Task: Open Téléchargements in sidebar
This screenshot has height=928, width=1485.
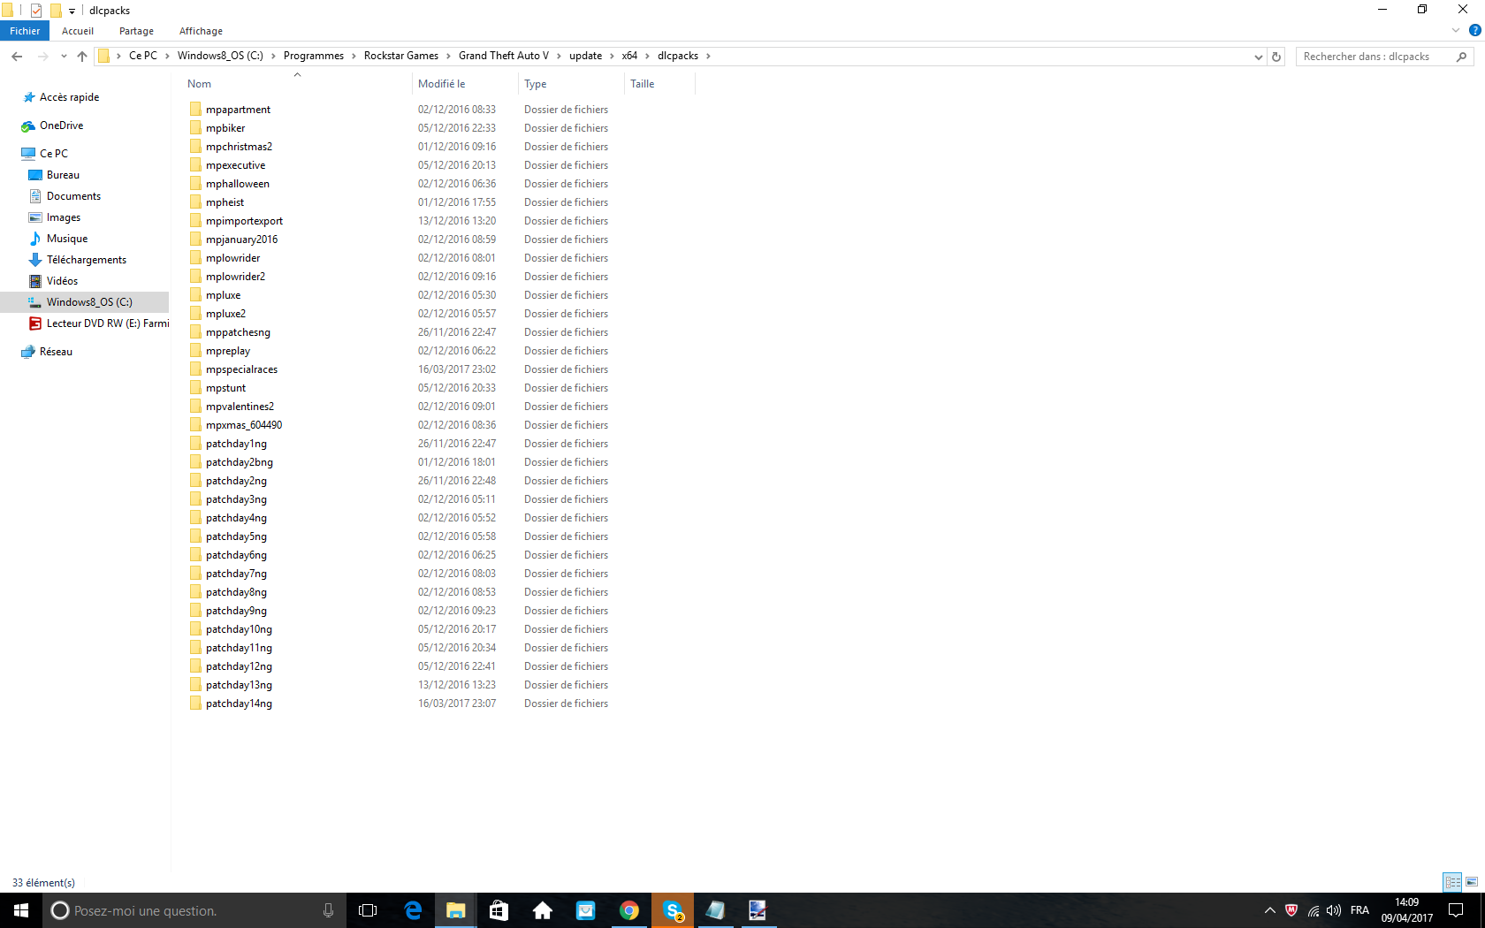Action: 87,260
